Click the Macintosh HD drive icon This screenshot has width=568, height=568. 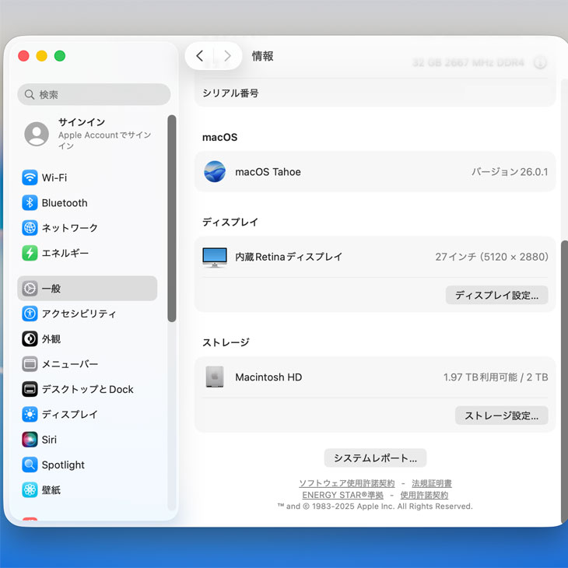point(215,377)
